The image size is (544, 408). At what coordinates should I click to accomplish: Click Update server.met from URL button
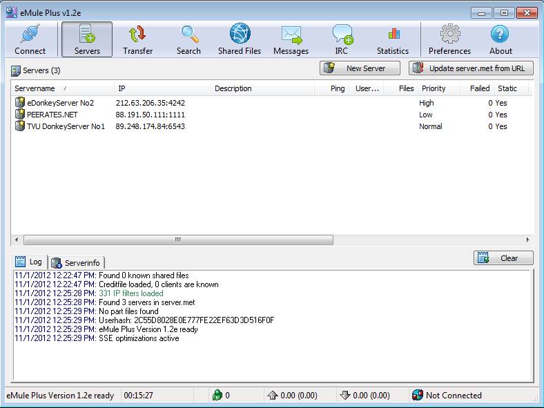click(x=471, y=68)
